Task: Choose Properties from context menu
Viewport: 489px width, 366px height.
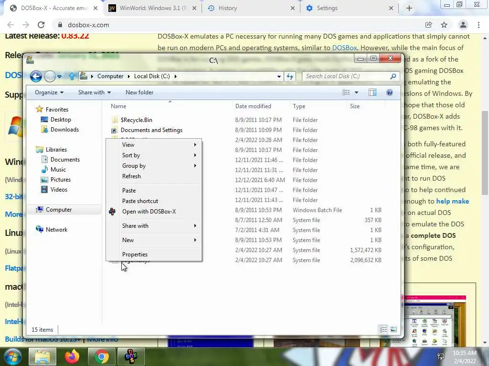Action: click(154, 254)
